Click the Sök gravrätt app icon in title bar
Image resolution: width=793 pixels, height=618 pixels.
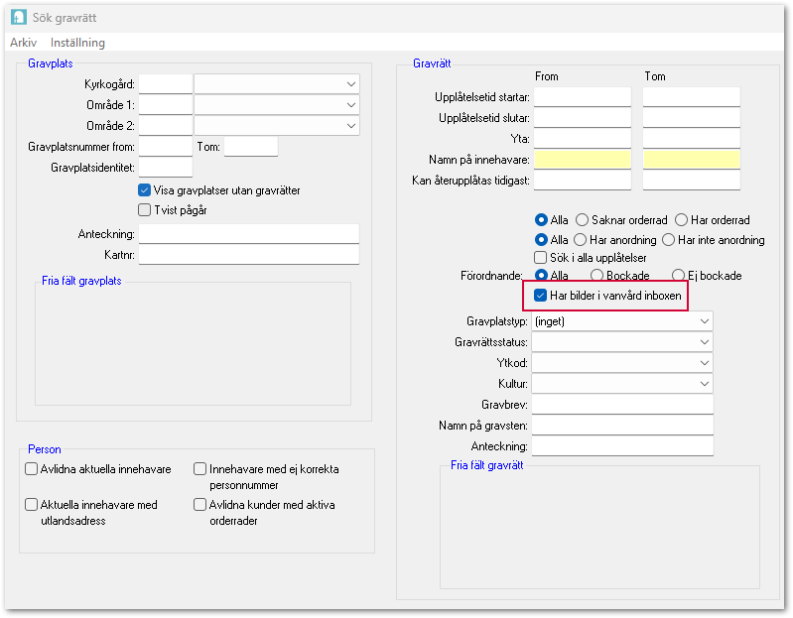pos(19,18)
